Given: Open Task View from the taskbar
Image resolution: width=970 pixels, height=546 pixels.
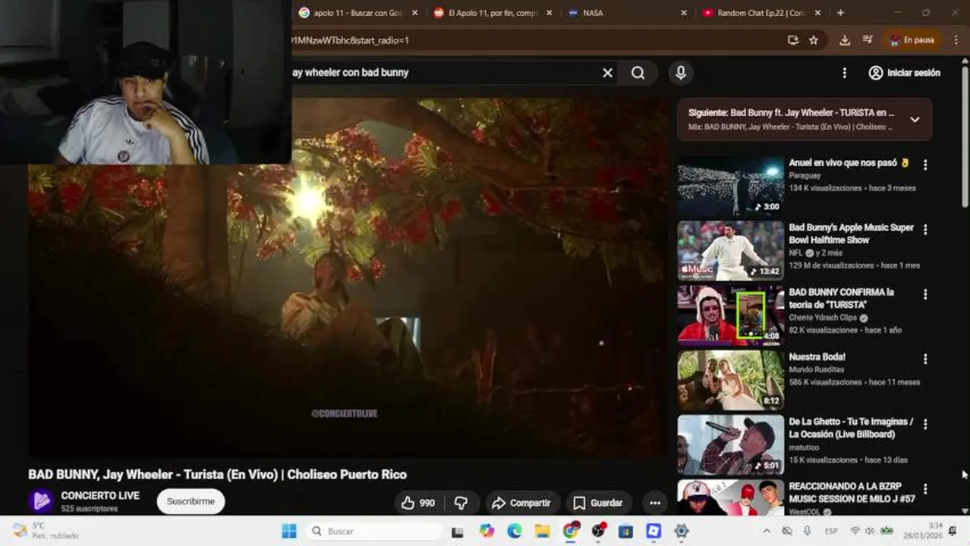Looking at the screenshot, I should 457,531.
